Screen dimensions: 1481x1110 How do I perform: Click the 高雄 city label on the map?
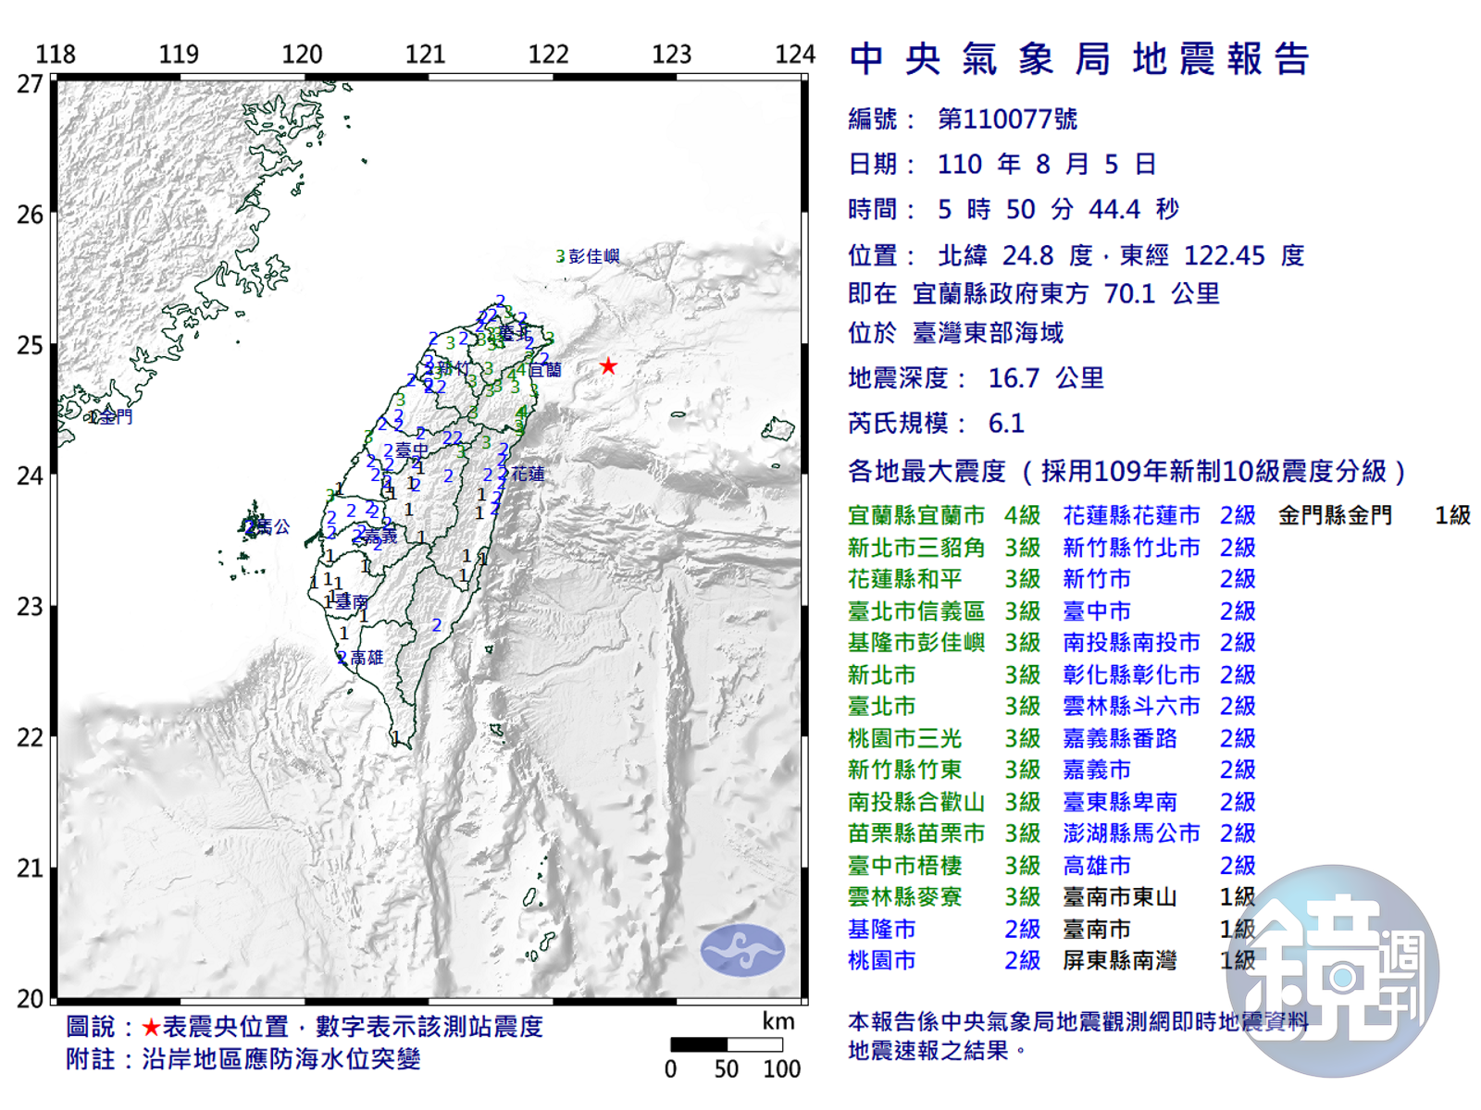[x=367, y=658]
